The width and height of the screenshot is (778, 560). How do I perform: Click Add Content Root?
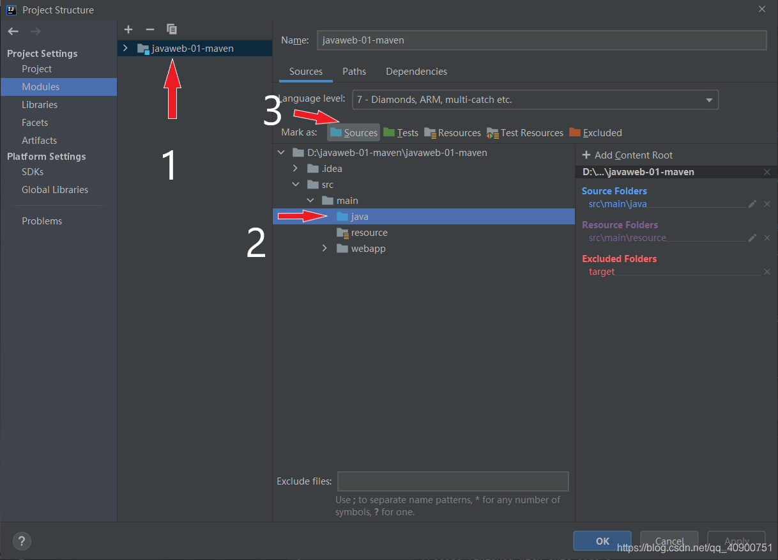click(627, 155)
